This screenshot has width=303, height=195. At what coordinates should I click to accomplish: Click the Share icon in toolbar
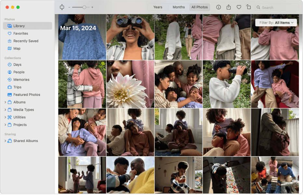229,7
